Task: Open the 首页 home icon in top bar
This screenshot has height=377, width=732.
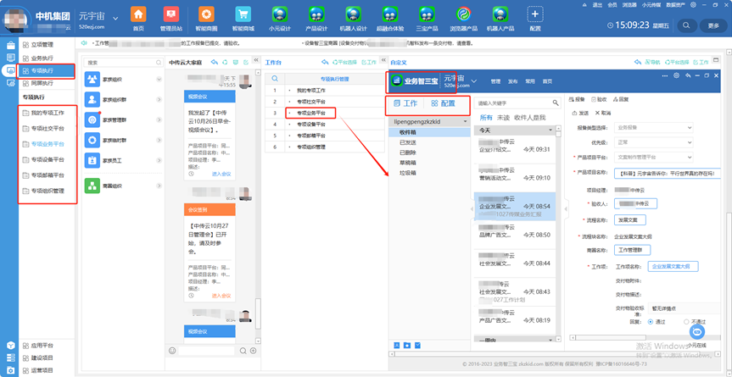Action: point(137,14)
